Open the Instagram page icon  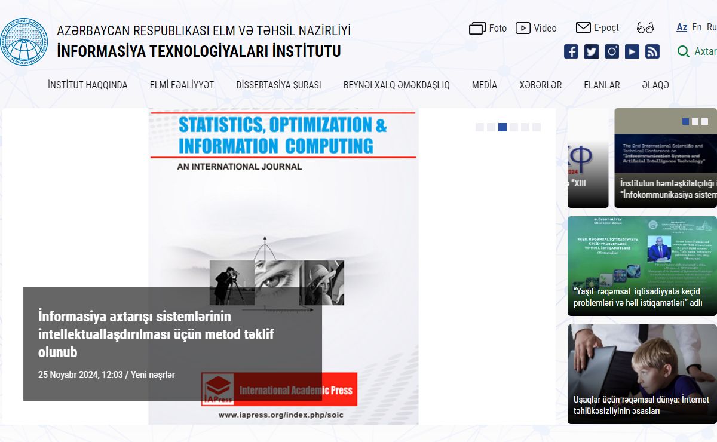coord(612,51)
